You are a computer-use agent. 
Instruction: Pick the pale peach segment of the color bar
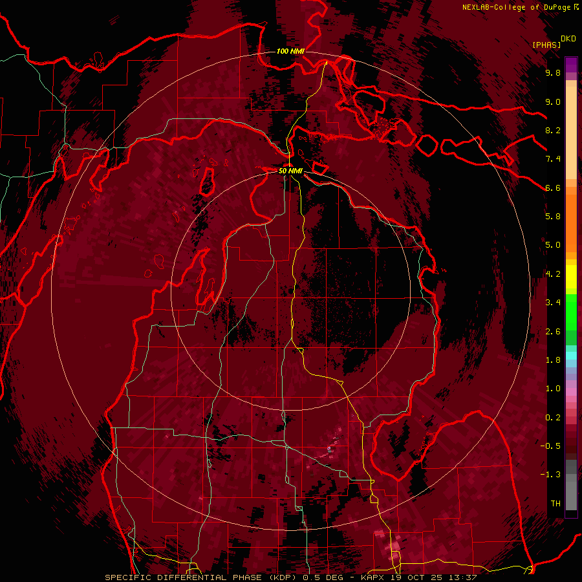point(571,133)
